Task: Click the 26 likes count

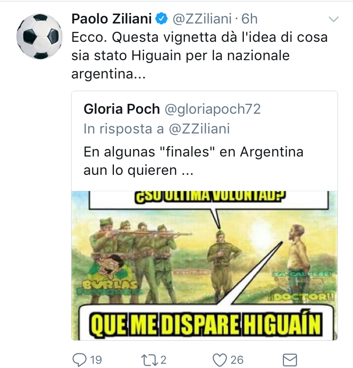Action: (237, 360)
